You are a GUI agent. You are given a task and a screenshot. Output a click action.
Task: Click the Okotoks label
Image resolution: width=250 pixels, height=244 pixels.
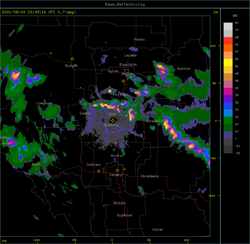click(x=119, y=203)
